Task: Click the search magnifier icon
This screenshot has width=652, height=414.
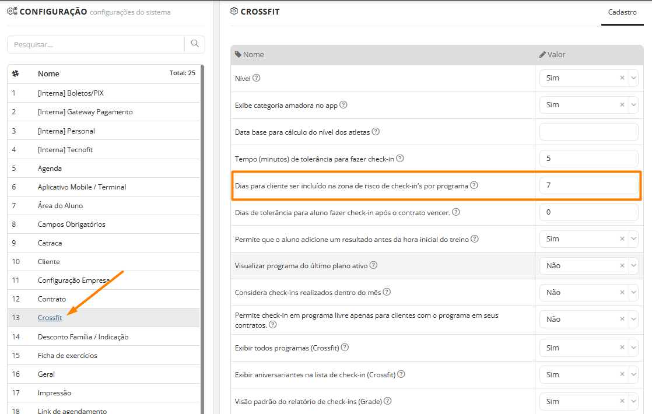Action: (195, 44)
